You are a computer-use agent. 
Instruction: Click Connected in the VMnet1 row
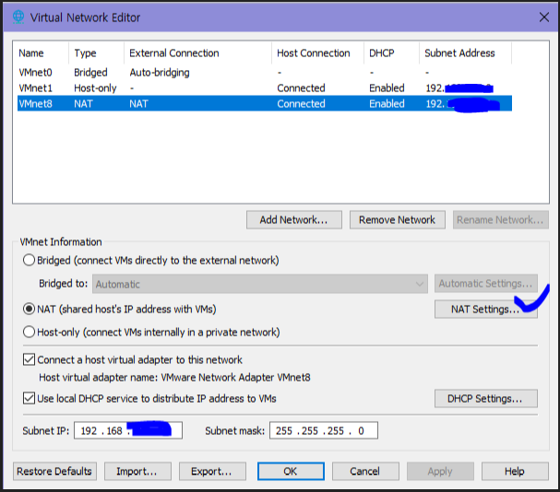pos(301,88)
